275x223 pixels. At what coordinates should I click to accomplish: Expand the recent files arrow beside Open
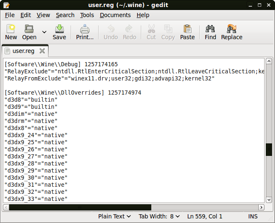point(44,32)
